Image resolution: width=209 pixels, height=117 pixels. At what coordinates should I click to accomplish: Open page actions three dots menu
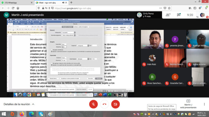point(160,8)
